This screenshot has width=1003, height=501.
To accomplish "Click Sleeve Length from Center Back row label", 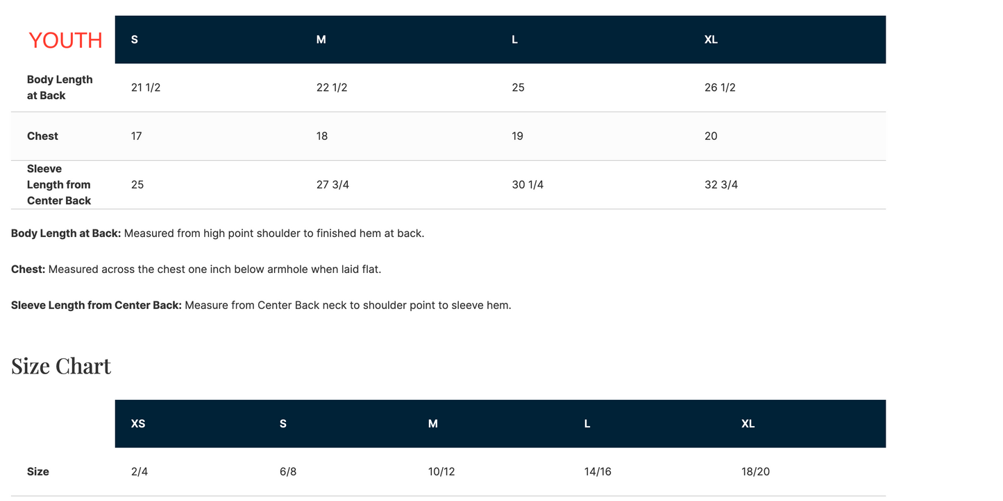I will tap(59, 184).
